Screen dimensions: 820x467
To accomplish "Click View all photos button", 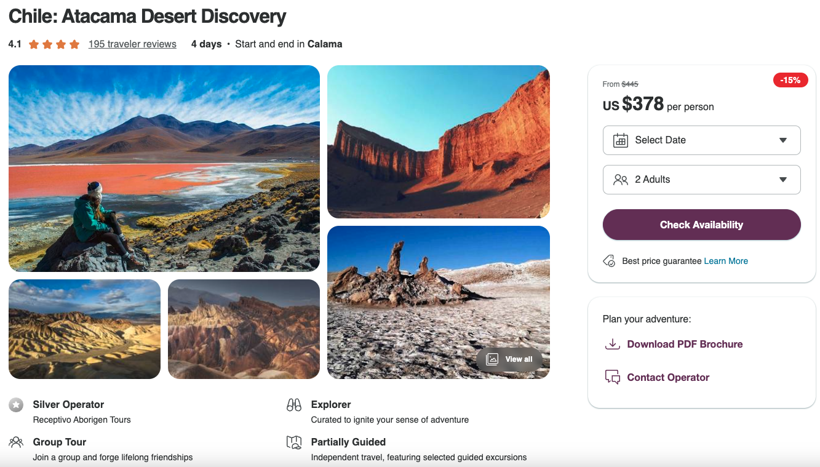I will pos(510,359).
